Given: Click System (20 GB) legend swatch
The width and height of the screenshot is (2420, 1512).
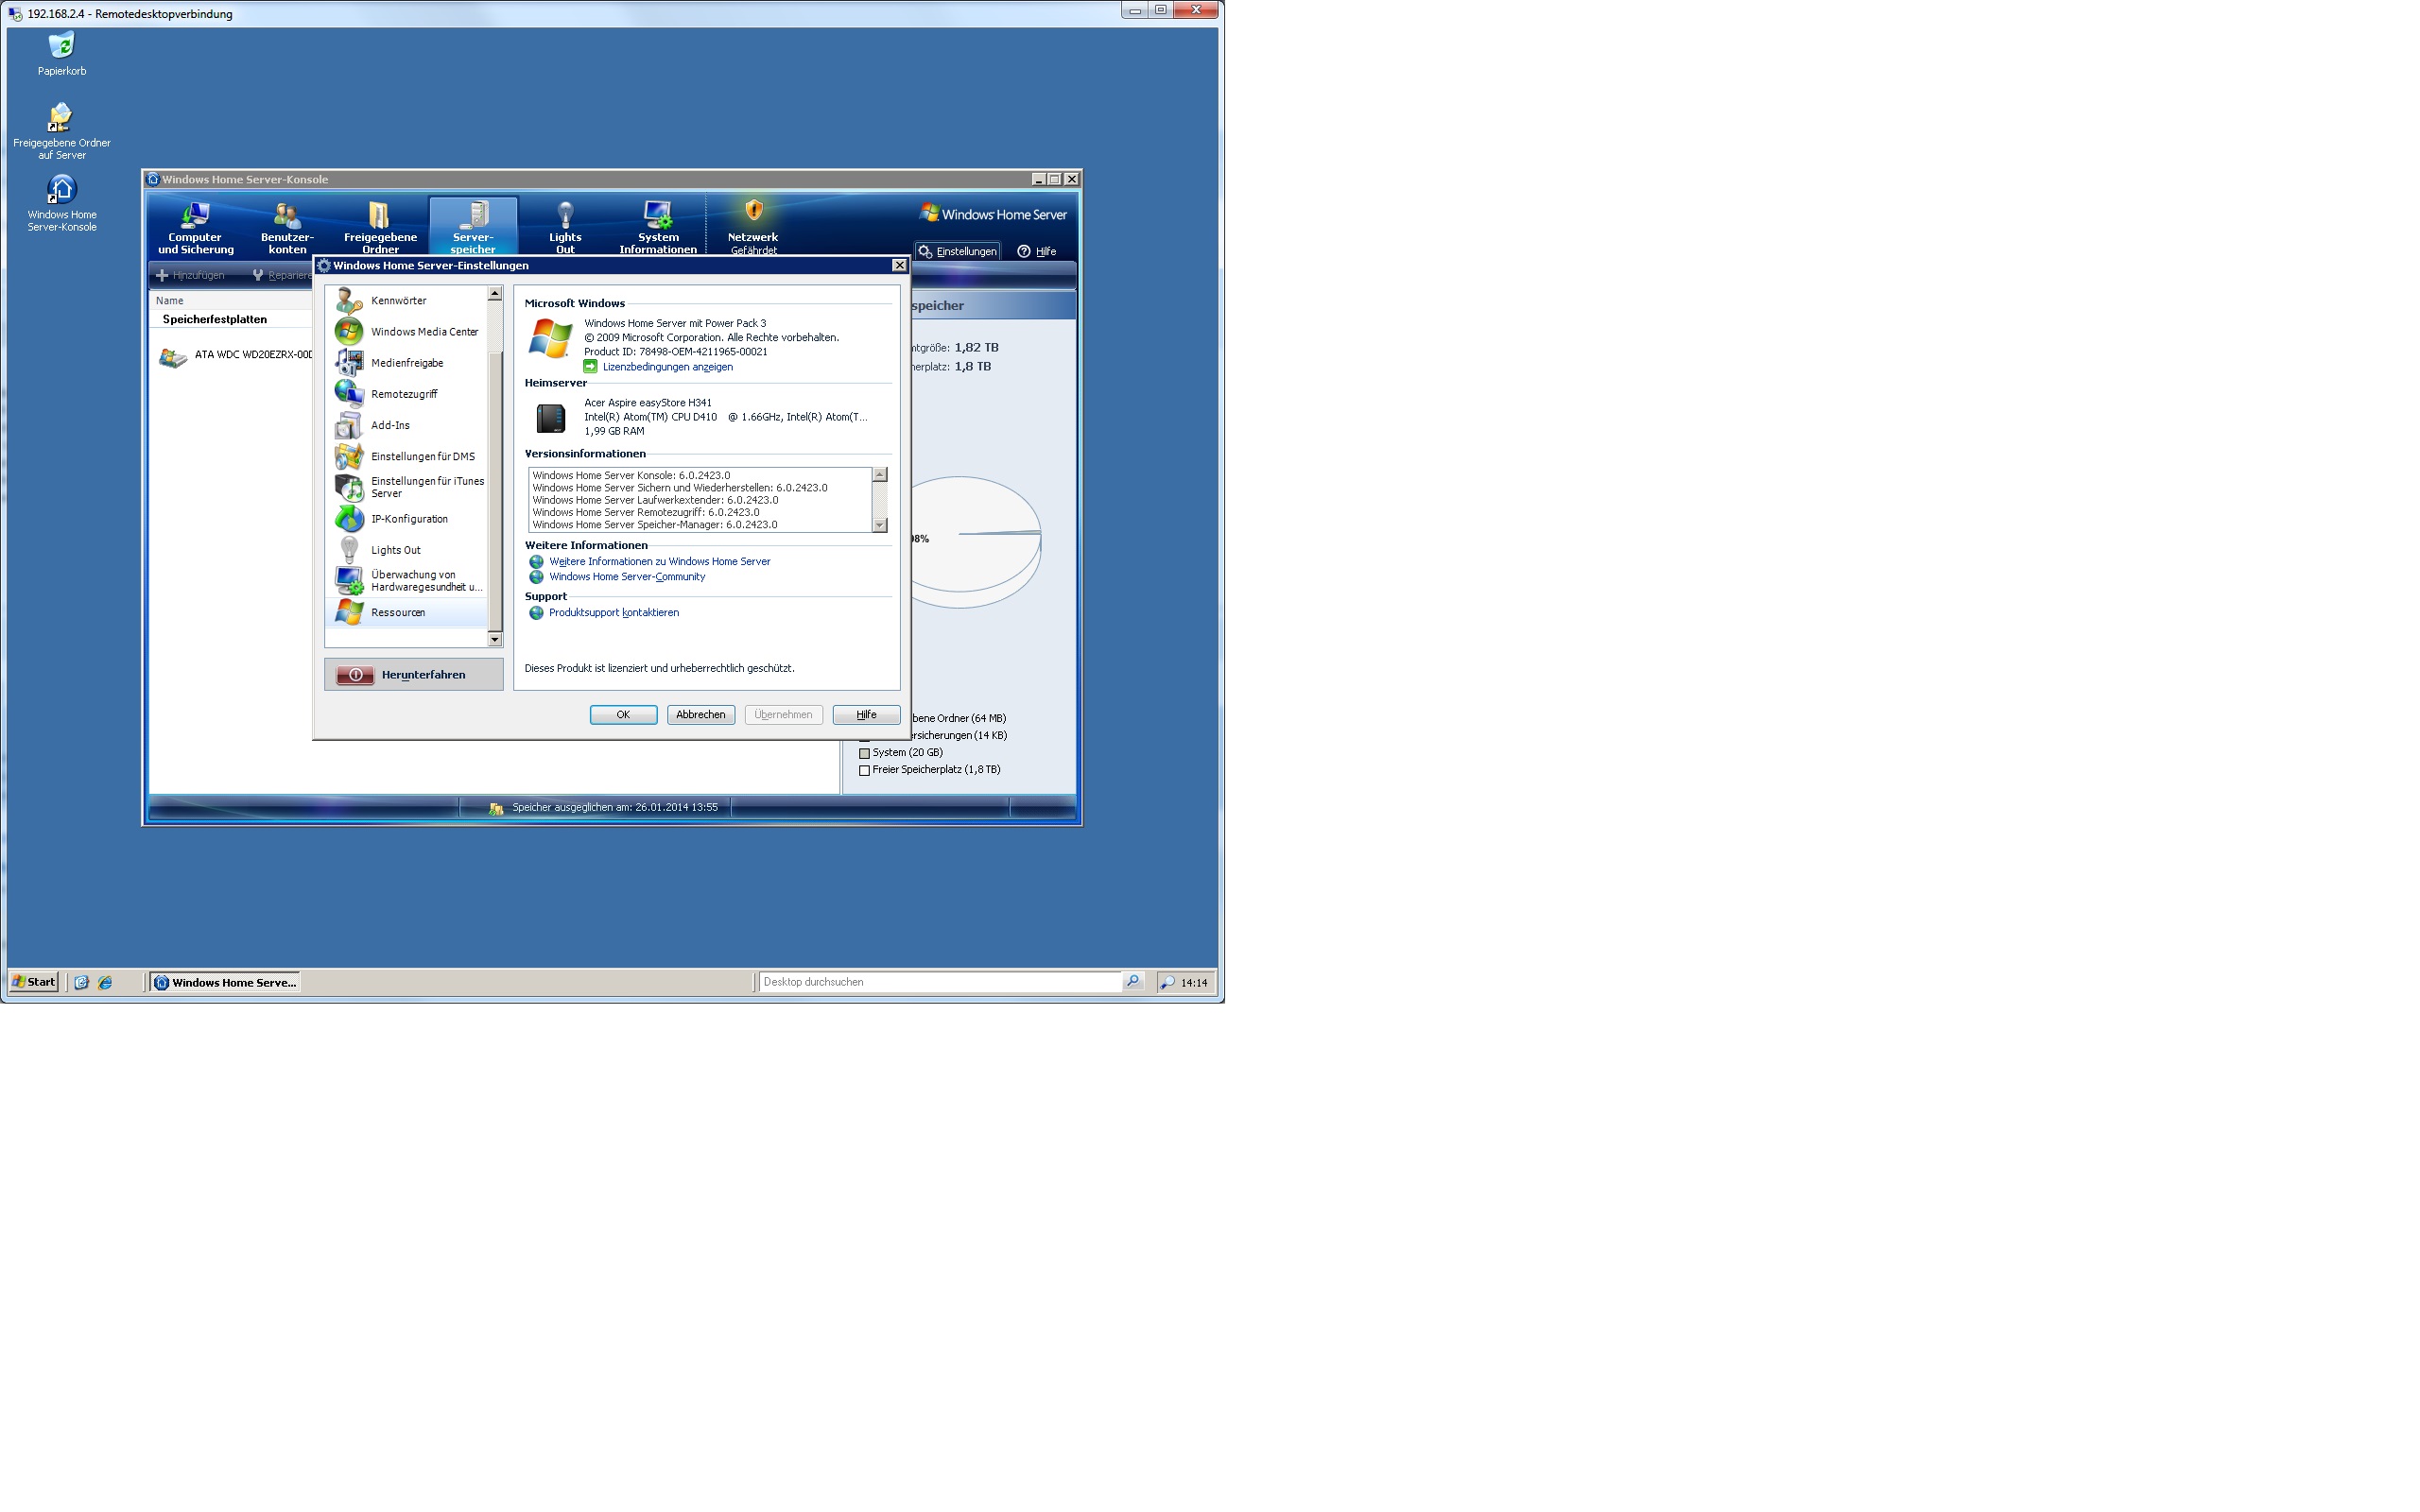Looking at the screenshot, I should click(864, 754).
